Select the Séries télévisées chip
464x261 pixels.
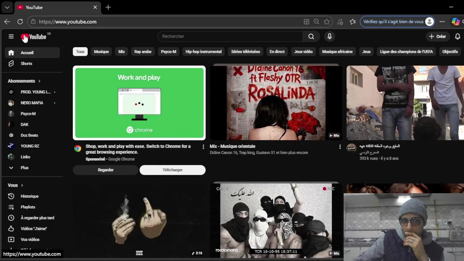[x=245, y=51]
